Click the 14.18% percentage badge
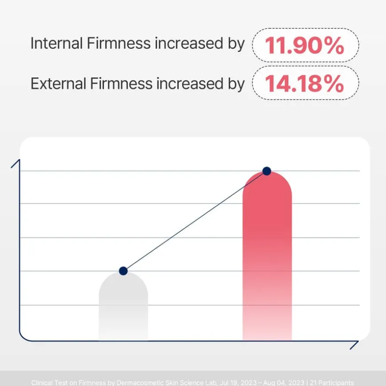 point(305,83)
